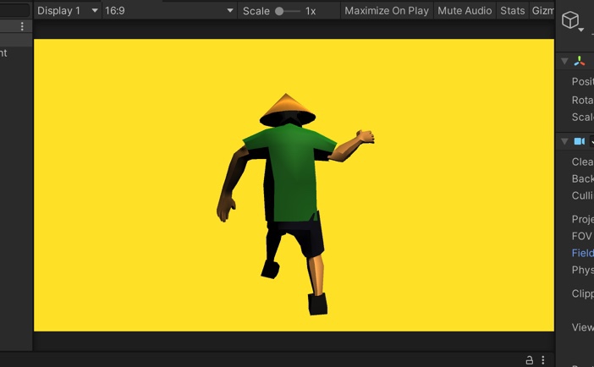Open the dropdown arrow beside cube icon
The image size is (594, 367).
[x=581, y=30]
